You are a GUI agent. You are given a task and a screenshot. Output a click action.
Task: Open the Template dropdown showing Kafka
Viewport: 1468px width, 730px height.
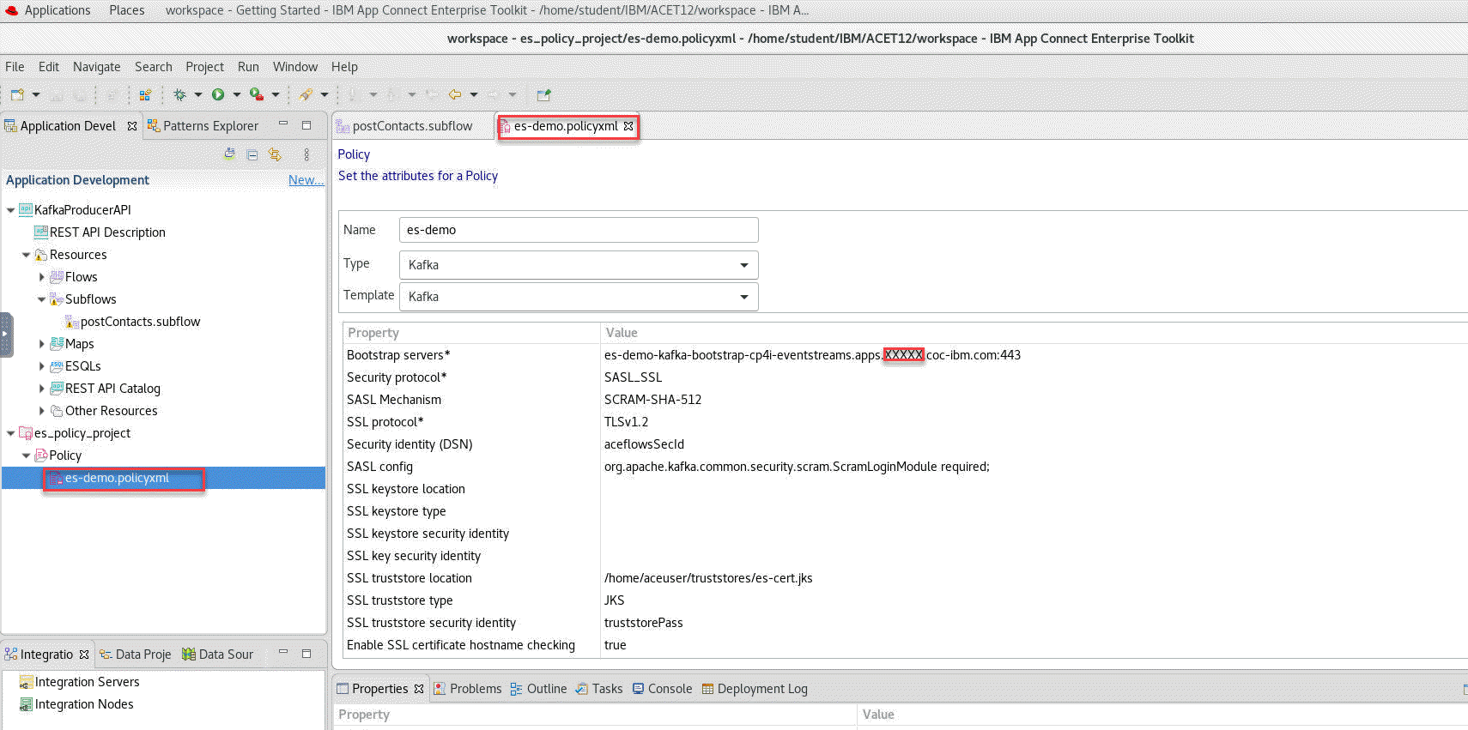pos(578,297)
